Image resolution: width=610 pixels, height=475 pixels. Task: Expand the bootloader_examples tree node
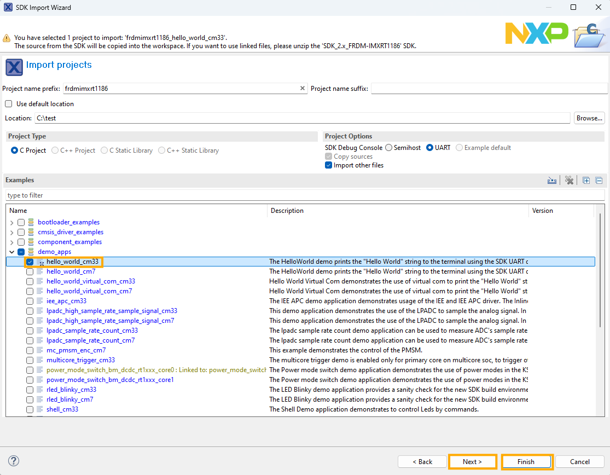(x=12, y=223)
